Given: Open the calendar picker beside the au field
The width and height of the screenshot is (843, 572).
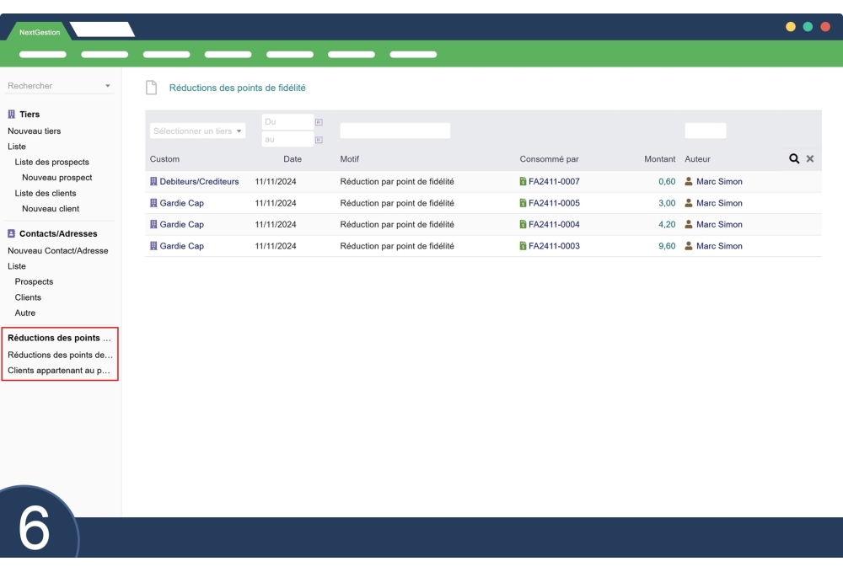Looking at the screenshot, I should [319, 140].
